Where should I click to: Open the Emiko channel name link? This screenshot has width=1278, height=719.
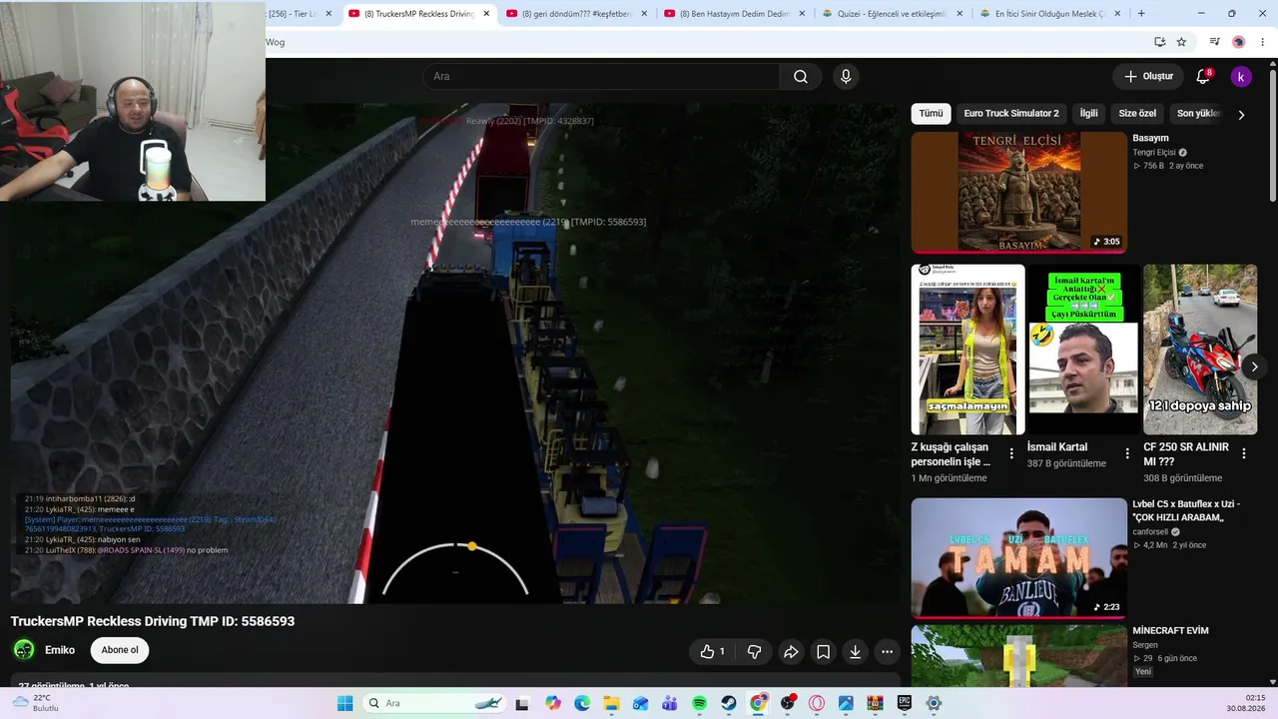[60, 650]
